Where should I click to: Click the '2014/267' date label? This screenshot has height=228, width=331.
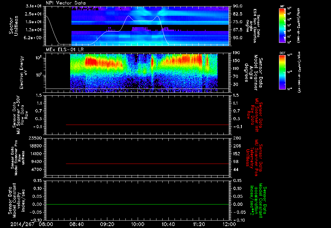click(x=22, y=224)
